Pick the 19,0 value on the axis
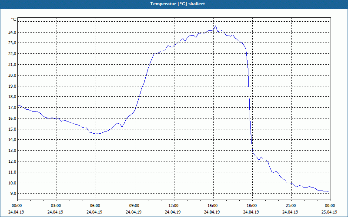The width and height of the screenshot is (348, 217). [12, 86]
